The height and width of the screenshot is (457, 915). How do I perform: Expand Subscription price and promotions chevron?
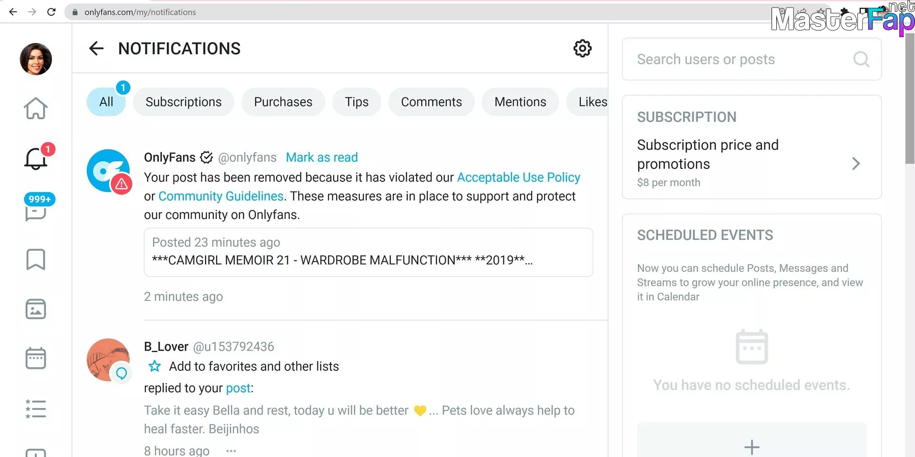[x=856, y=164]
